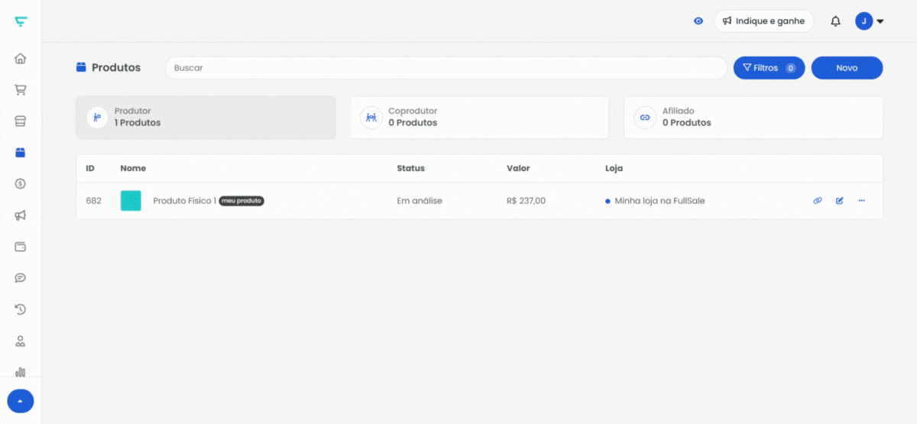Open the user avatar dropdown menu
This screenshot has height=424, width=917.
point(870,21)
